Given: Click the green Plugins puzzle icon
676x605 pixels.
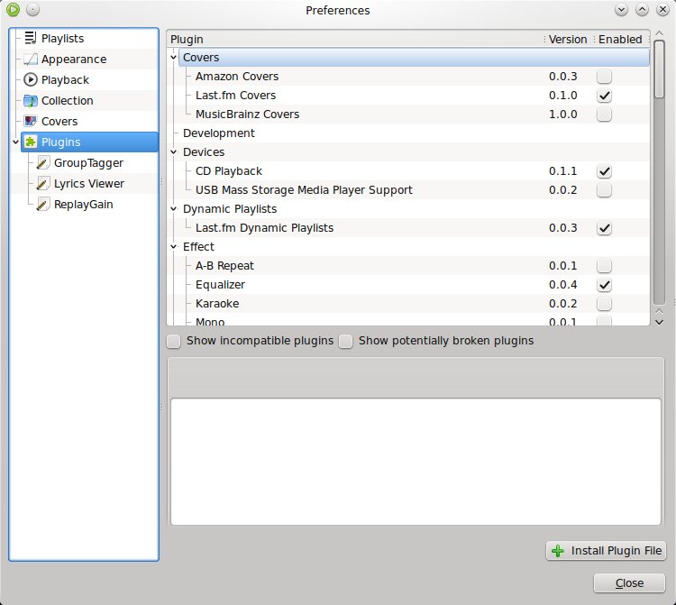Looking at the screenshot, I should (x=31, y=142).
